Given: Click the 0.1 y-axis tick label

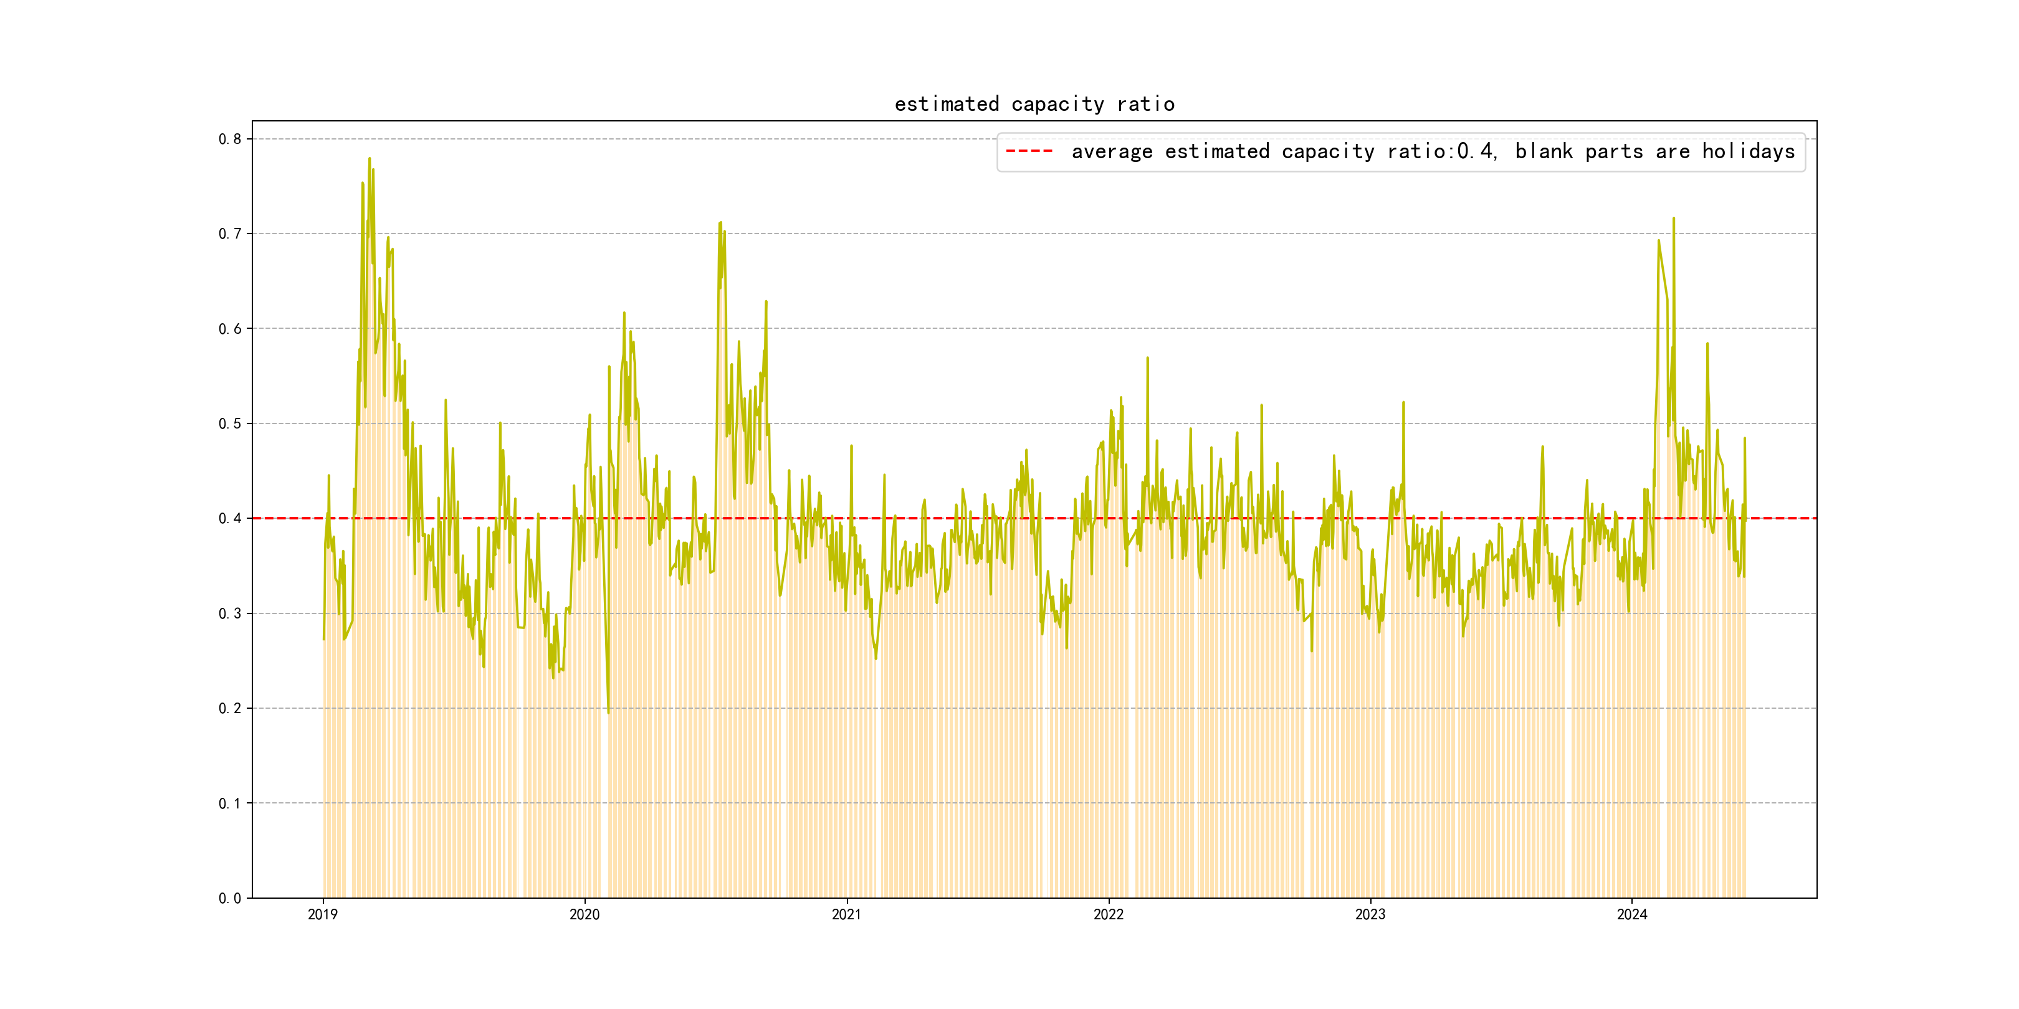Looking at the screenshot, I should click(230, 803).
